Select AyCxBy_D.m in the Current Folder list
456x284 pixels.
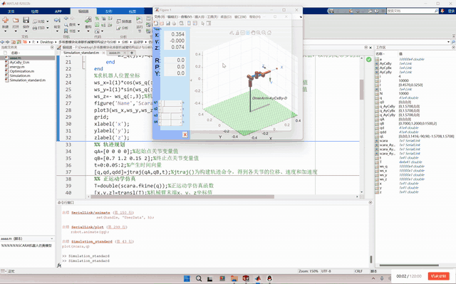(x=19, y=63)
